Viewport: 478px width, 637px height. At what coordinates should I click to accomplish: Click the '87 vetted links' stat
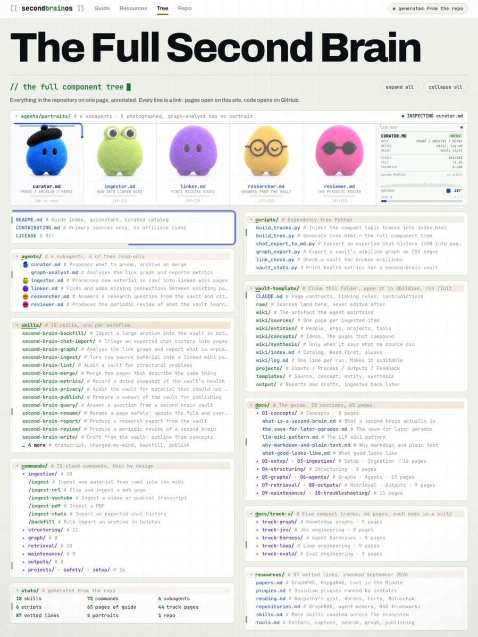tap(37, 615)
